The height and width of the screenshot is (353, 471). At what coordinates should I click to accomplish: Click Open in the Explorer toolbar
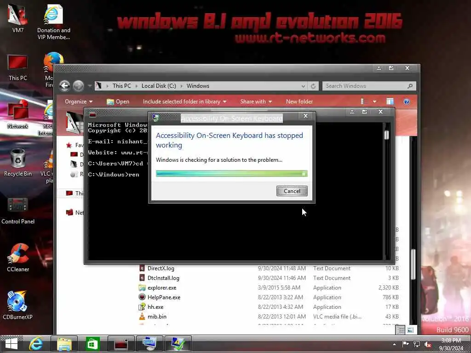coord(118,102)
